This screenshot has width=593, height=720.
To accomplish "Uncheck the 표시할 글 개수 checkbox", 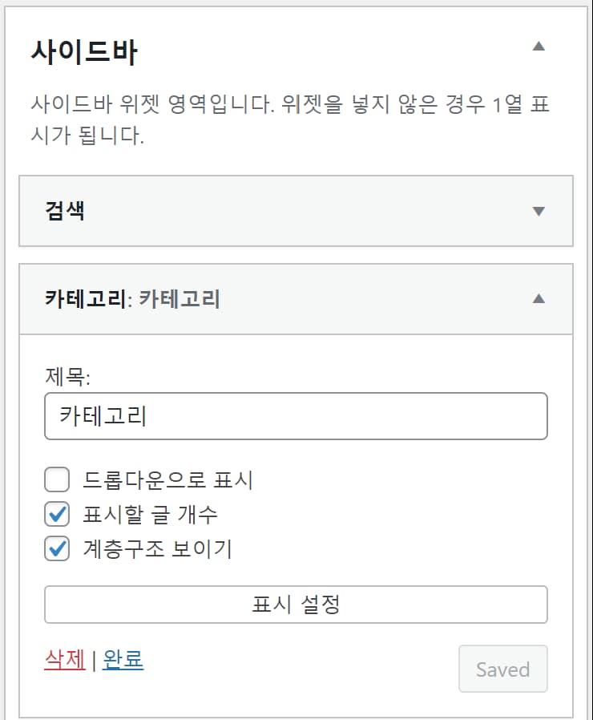I will (57, 514).
